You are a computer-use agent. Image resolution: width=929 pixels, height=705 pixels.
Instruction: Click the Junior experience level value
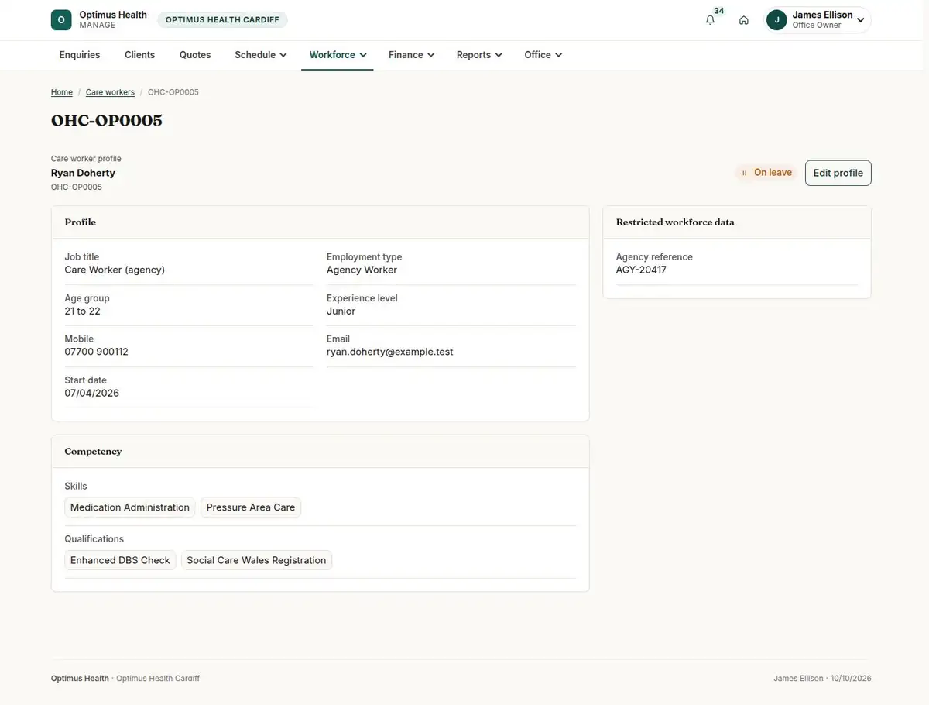[341, 311]
